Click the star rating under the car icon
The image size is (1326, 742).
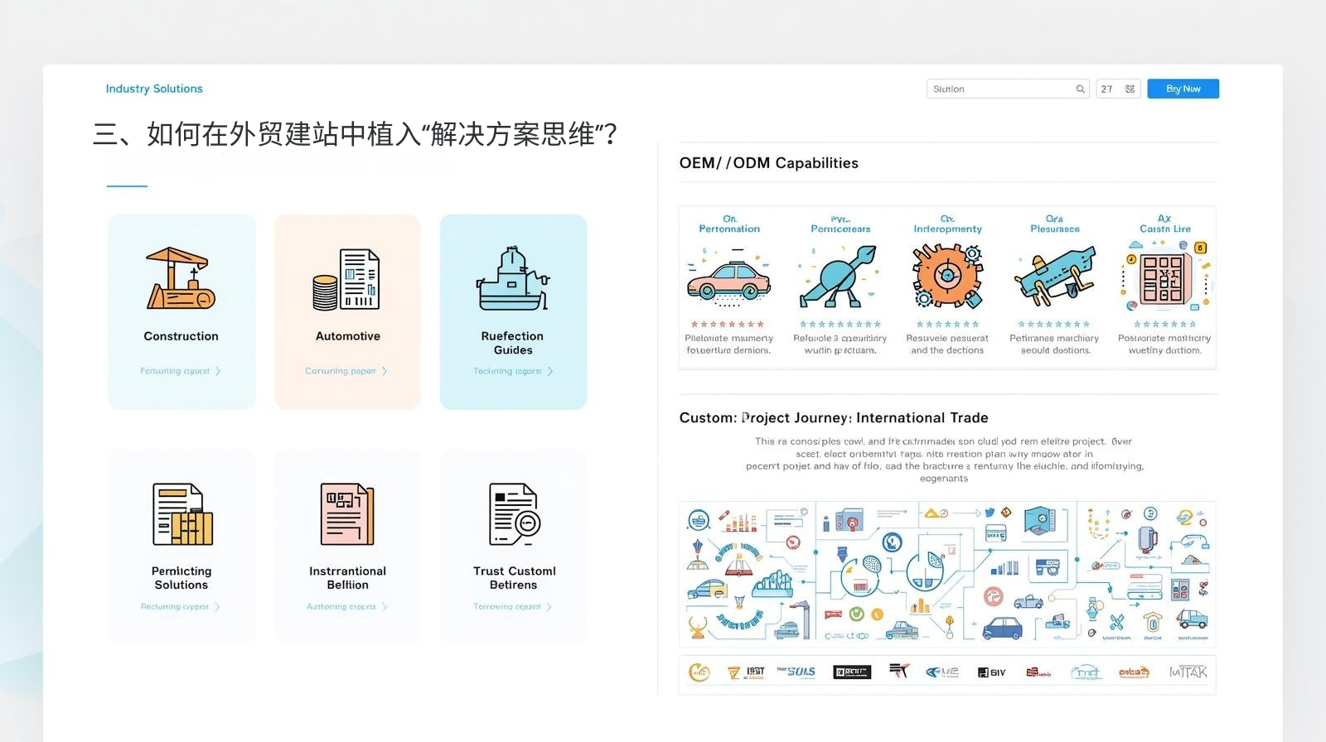(728, 324)
